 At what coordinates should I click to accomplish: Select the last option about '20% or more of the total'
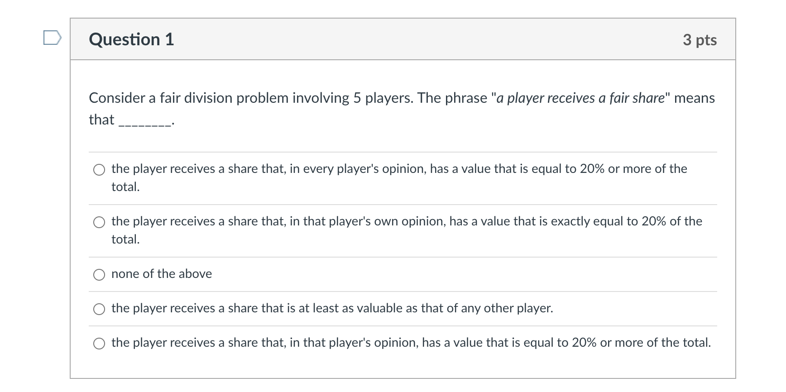click(x=99, y=343)
